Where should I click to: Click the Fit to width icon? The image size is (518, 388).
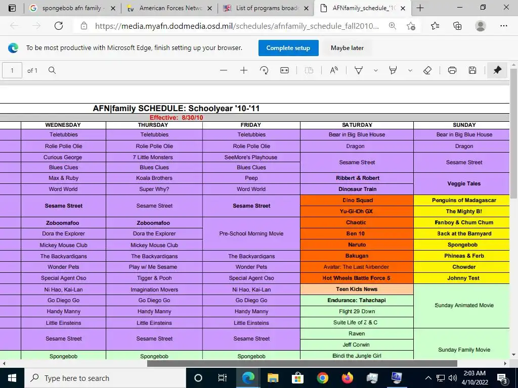pyautogui.click(x=284, y=70)
